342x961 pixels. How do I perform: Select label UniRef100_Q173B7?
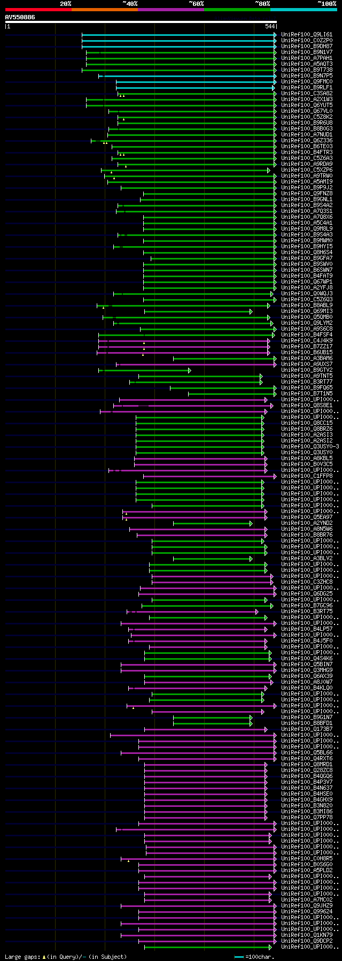tap(307, 729)
